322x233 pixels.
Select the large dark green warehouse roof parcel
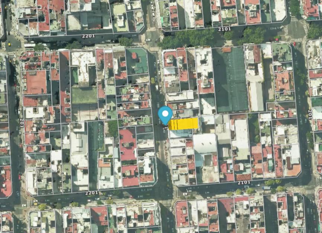click(x=231, y=80)
